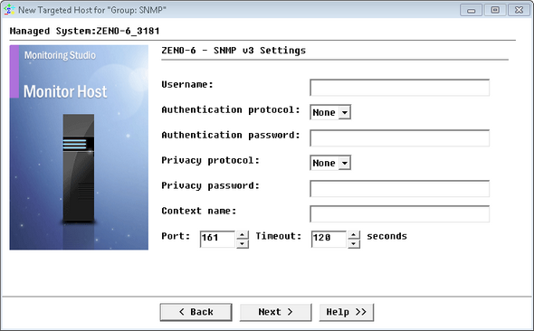The width and height of the screenshot is (534, 331).
Task: Click the 'ZENO-6 - SNMP v3 Settings' heading
Action: coord(234,51)
